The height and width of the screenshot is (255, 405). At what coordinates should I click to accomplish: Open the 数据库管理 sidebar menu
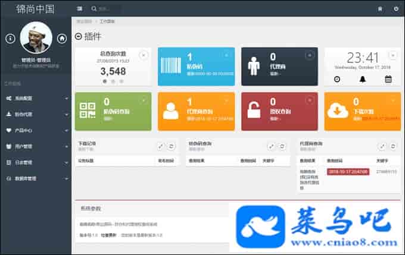coord(36,178)
